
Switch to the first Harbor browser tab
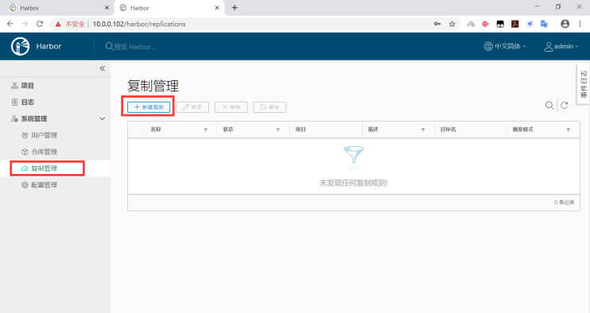click(x=56, y=8)
